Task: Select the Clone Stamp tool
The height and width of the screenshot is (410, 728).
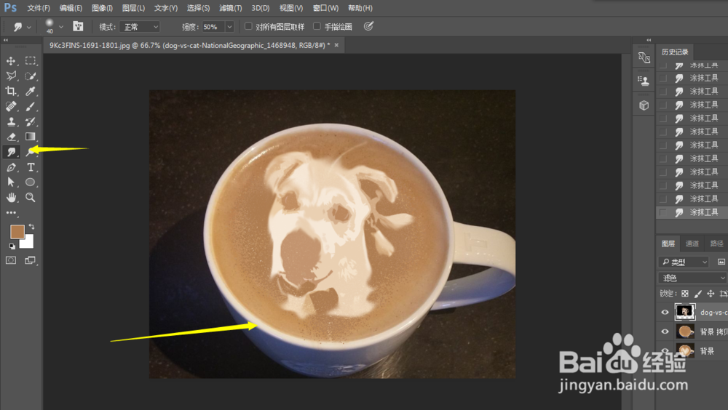Action: click(11, 121)
